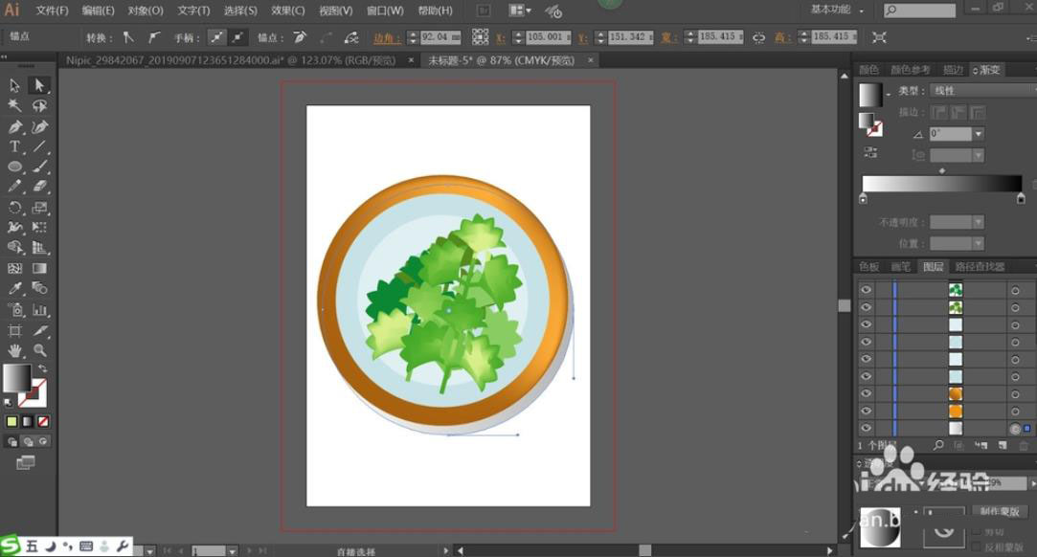Viewport: 1037px width, 557px height.
Task: Click the 边角 link in the control bar
Action: (x=387, y=37)
